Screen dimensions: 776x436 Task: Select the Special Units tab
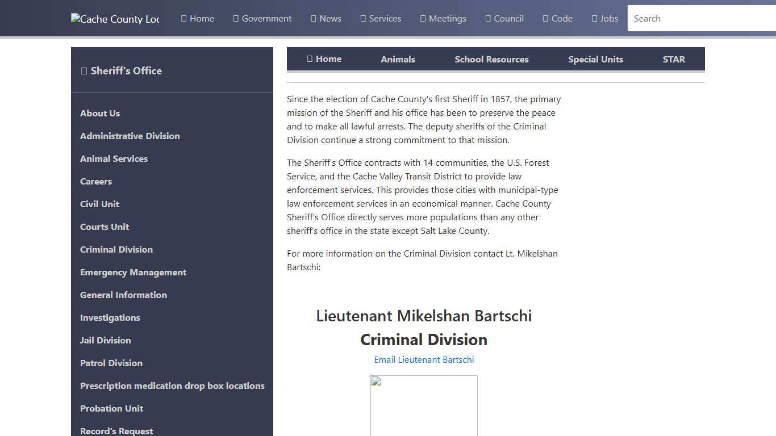[595, 59]
